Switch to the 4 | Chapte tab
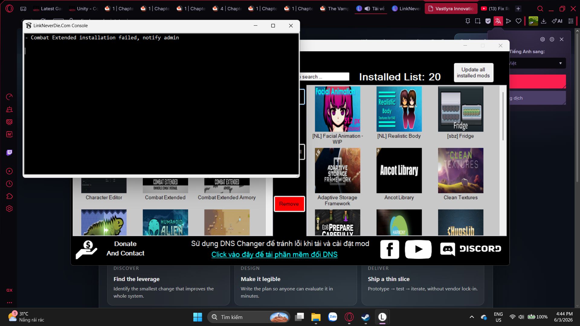580x326 pixels. click(x=227, y=9)
